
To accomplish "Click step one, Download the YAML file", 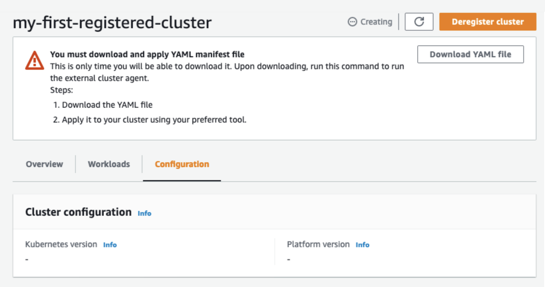I will point(107,105).
